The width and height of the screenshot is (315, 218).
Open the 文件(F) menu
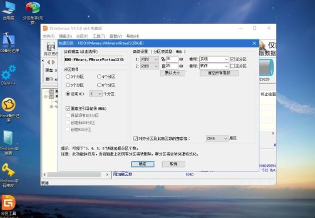coord(49,36)
